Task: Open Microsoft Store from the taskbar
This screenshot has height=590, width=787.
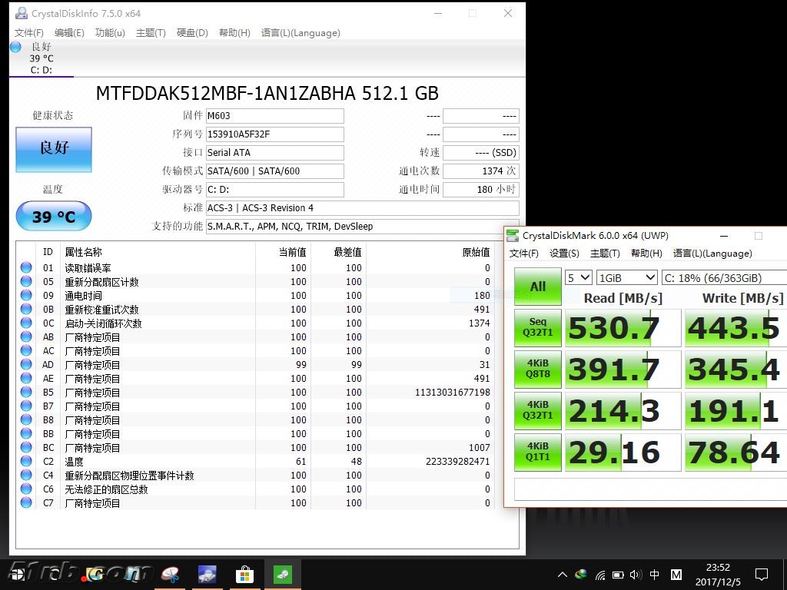Action: click(244, 574)
